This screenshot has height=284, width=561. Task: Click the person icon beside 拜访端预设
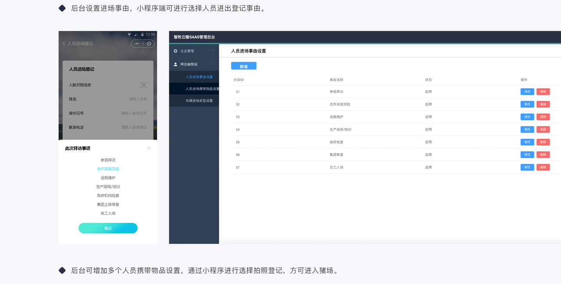pos(176,64)
